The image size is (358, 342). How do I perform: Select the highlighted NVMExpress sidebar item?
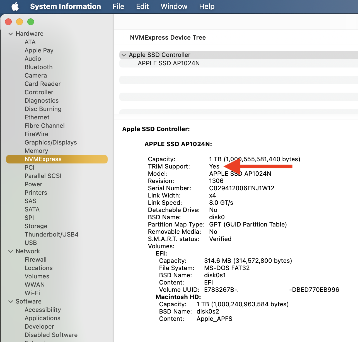(57, 159)
